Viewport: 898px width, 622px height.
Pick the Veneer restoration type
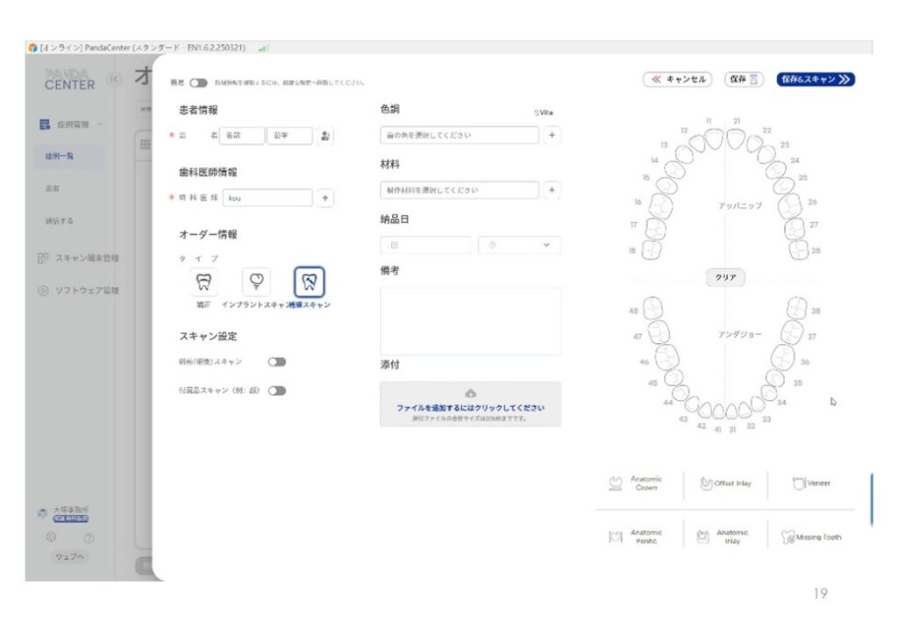tap(810, 483)
